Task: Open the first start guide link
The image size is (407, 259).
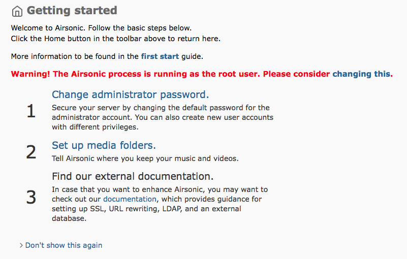Action: point(160,56)
